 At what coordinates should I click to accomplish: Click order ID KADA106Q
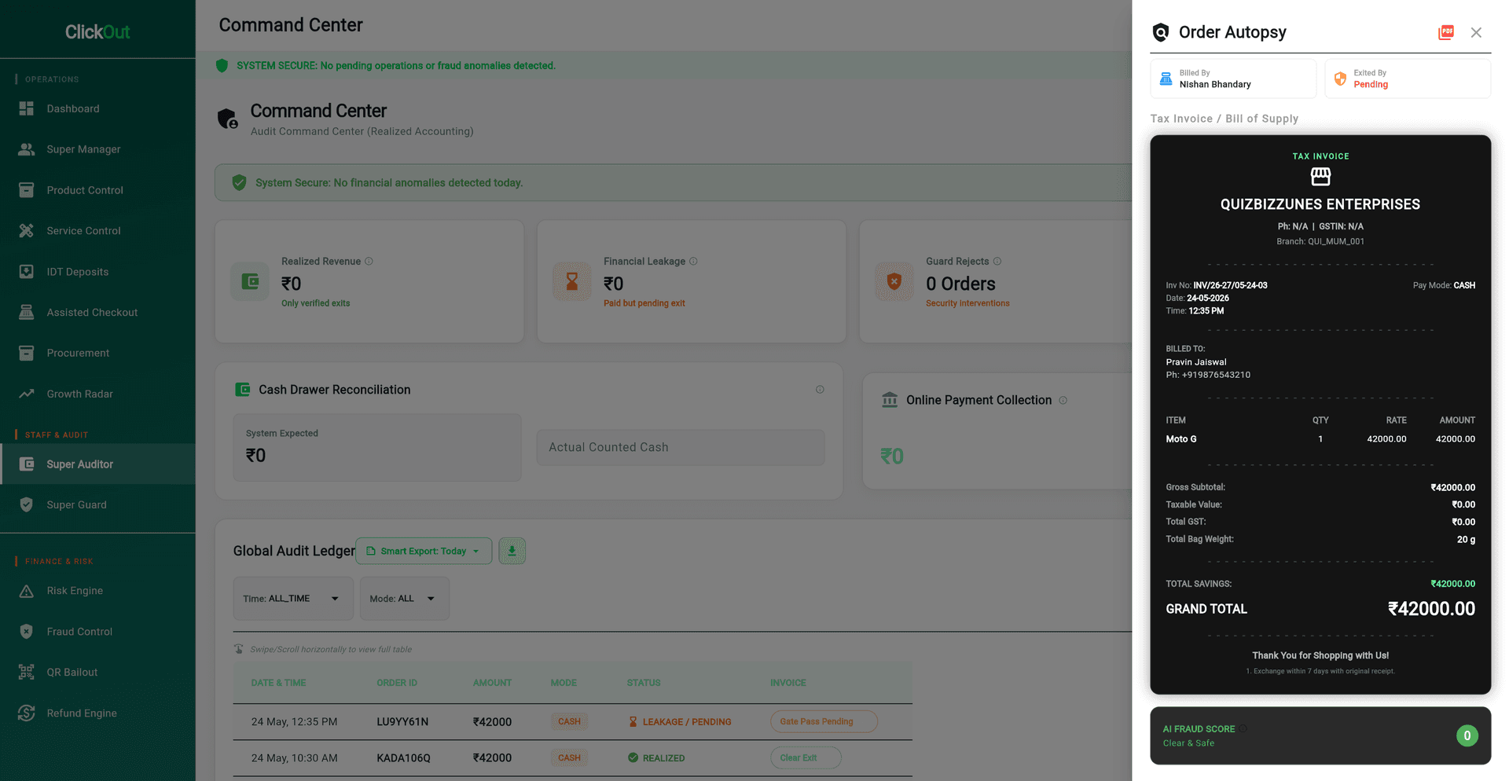403,758
